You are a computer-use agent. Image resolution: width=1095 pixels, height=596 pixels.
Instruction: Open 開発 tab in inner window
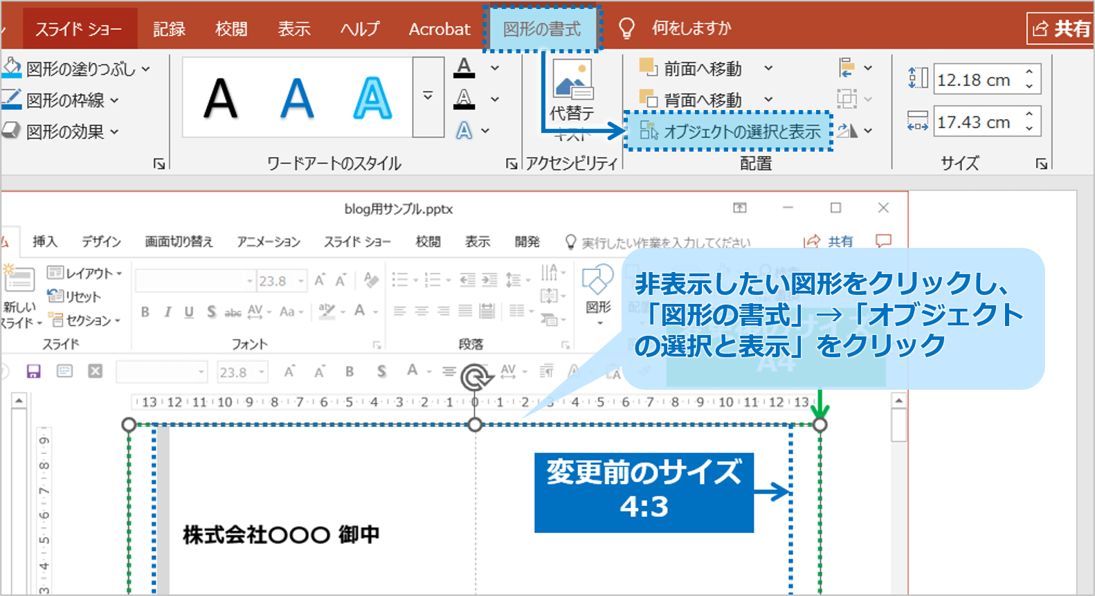(527, 242)
